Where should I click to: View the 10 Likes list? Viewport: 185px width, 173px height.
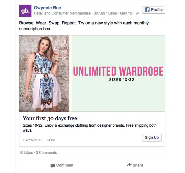pyautogui.click(x=26, y=153)
